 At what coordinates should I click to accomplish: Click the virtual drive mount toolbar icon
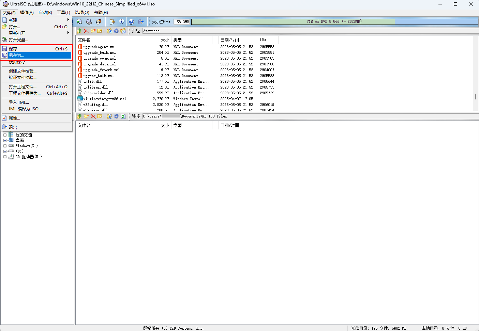point(89,22)
